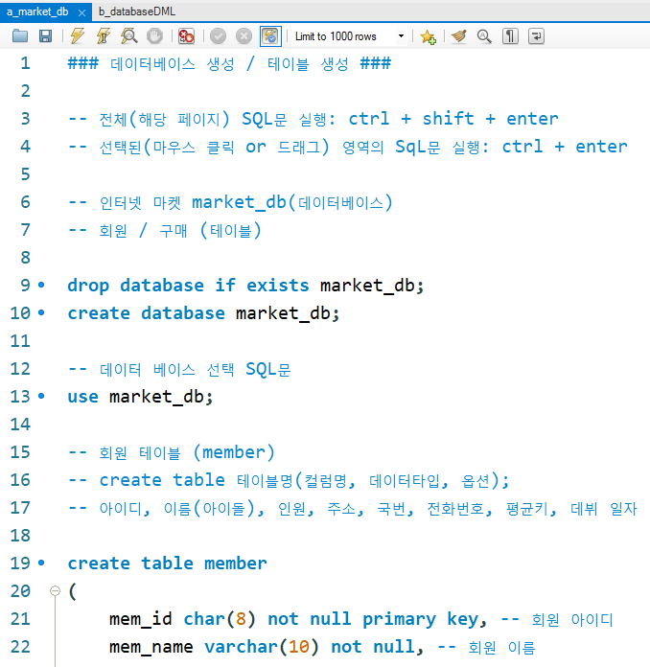Switch to the a_market_db tab

(38, 11)
